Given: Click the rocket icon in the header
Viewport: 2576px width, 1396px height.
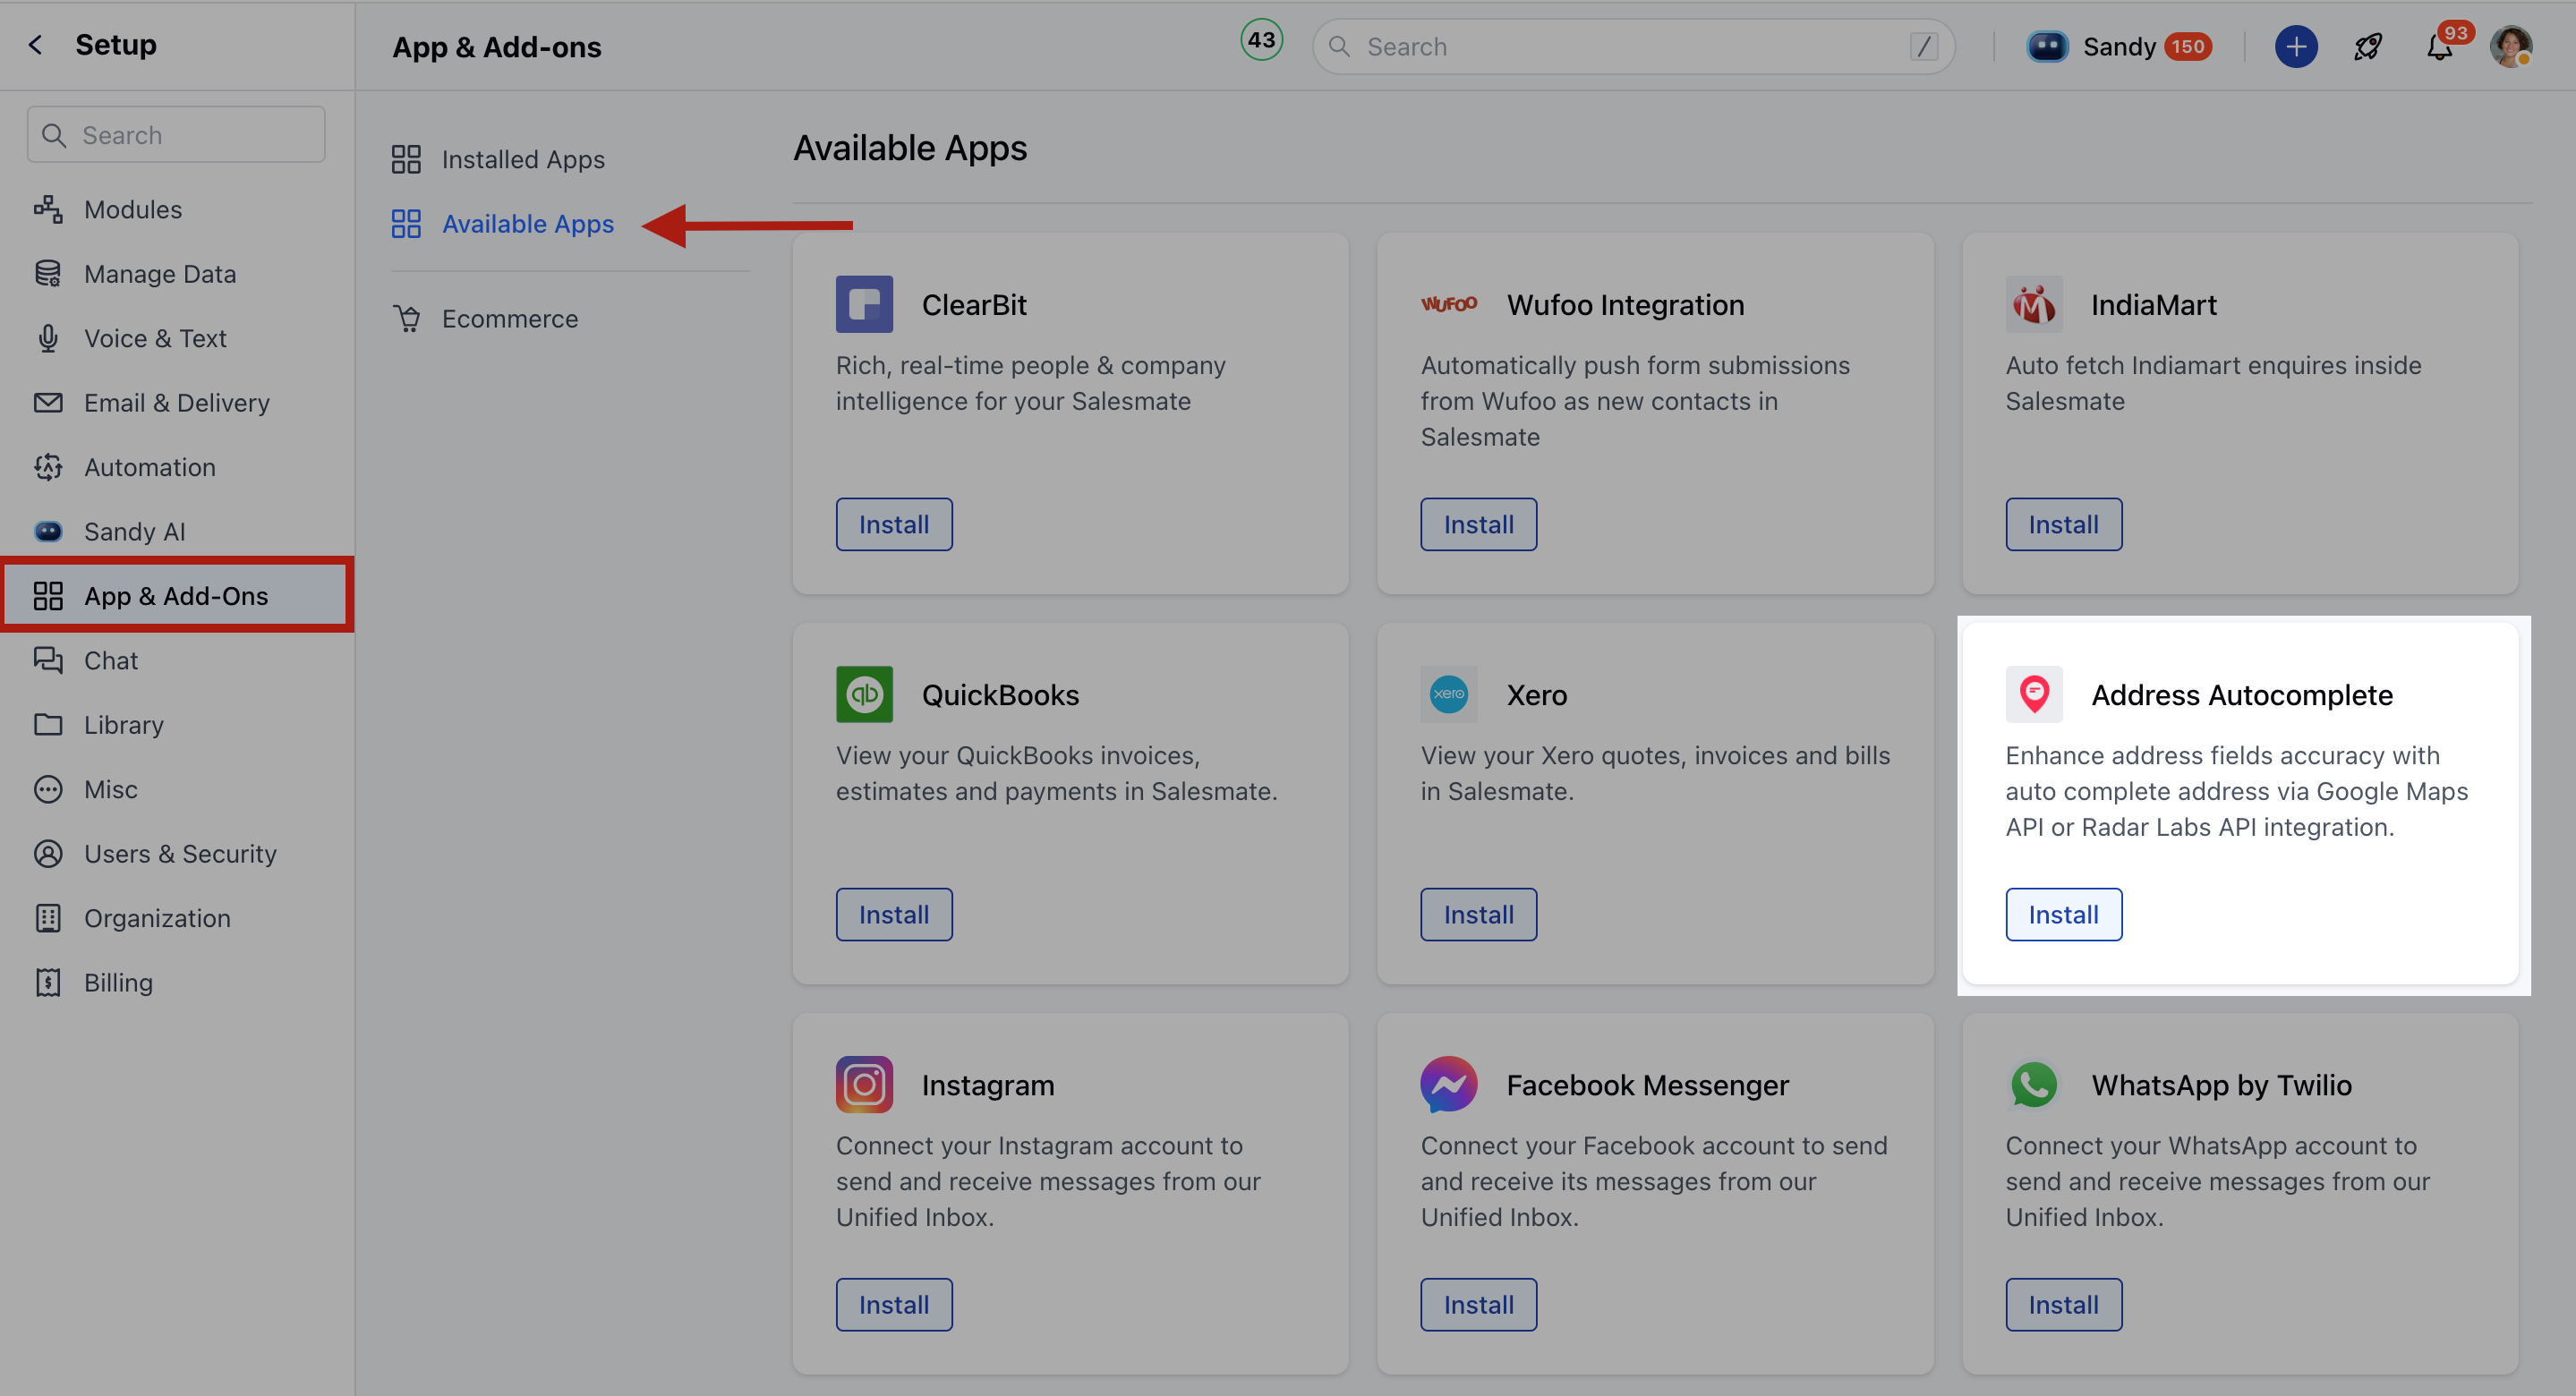Looking at the screenshot, I should (2368, 47).
